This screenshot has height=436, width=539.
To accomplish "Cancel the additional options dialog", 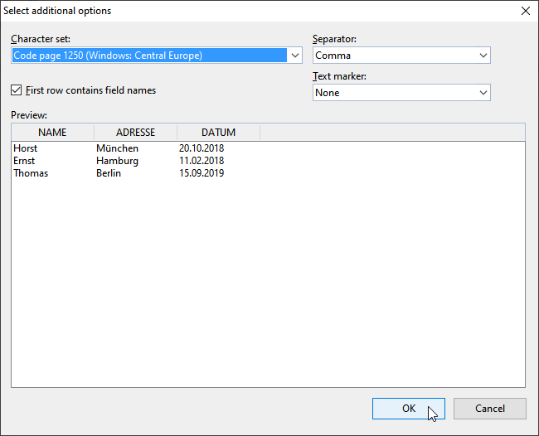I will 490,409.
